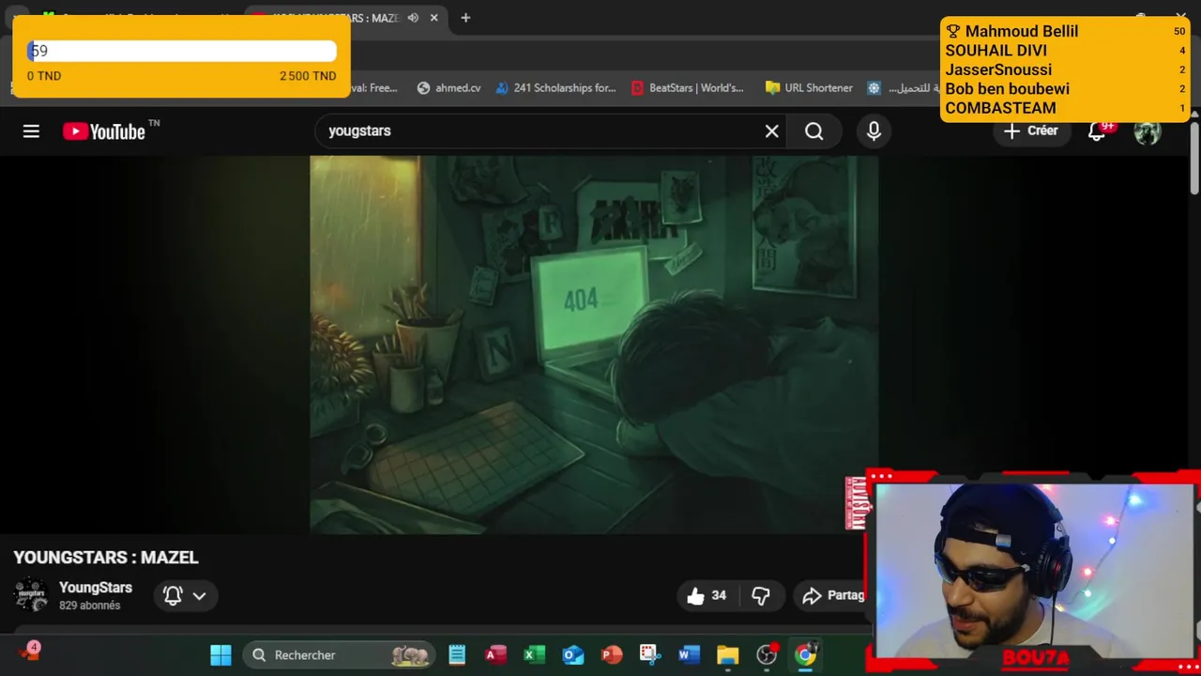The height and width of the screenshot is (676, 1201).
Task: Switch to Google Chrome on the taskbar
Action: (x=805, y=655)
